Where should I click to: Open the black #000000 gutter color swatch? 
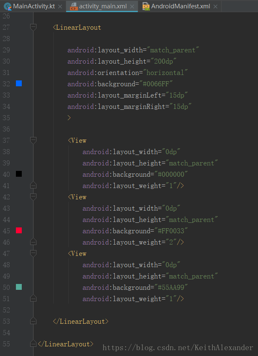[x=19, y=174]
